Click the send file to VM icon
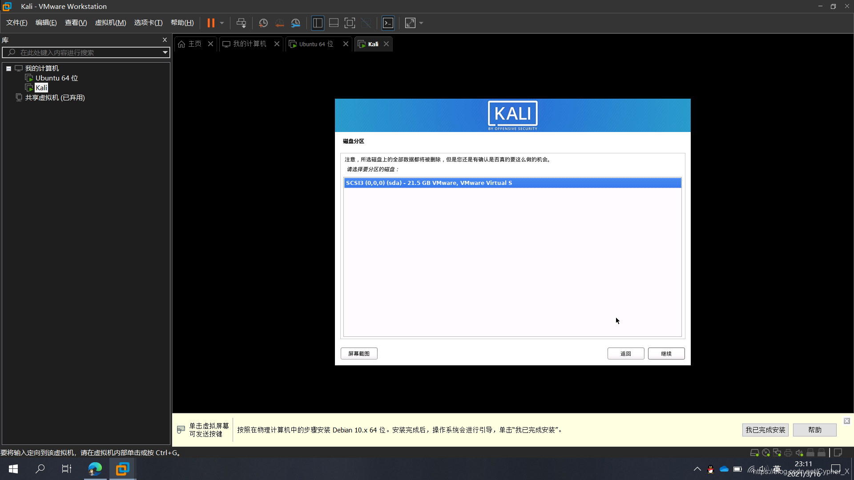 (x=241, y=23)
